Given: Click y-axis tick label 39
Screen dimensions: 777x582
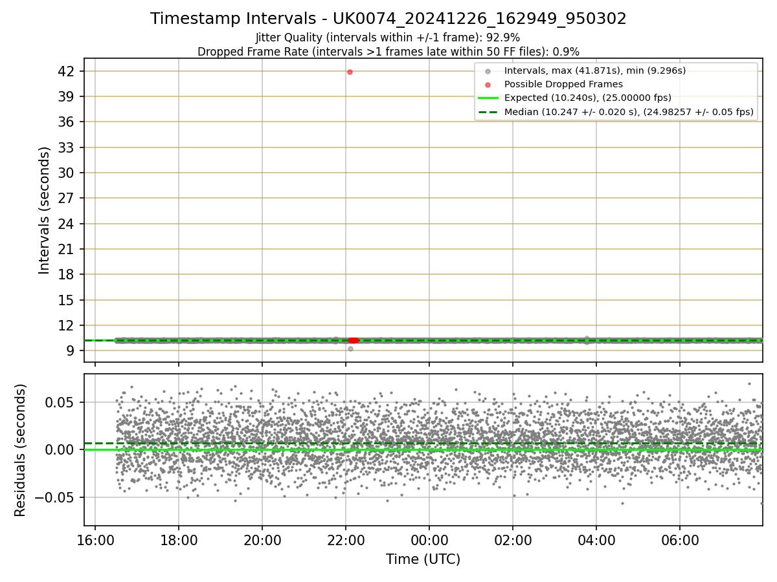Looking at the screenshot, I should [66, 96].
